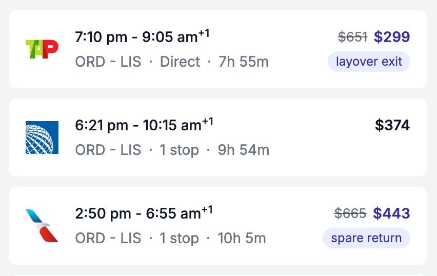Click the "Direct" label on the TAP flight
The image size is (437, 276).
[x=180, y=62]
